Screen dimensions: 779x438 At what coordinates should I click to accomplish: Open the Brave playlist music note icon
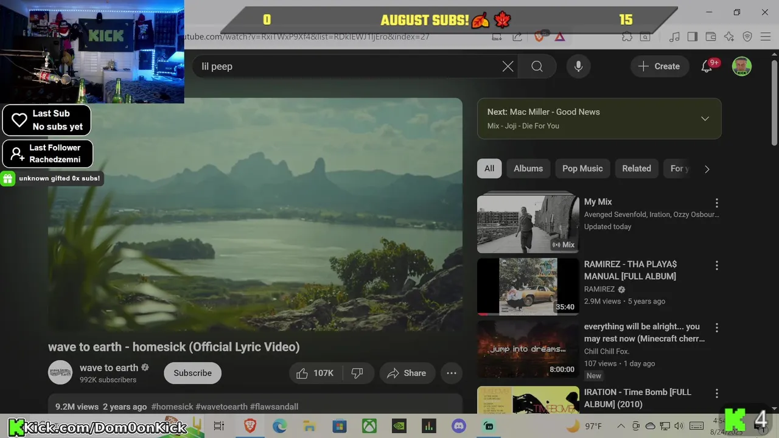[x=674, y=36]
